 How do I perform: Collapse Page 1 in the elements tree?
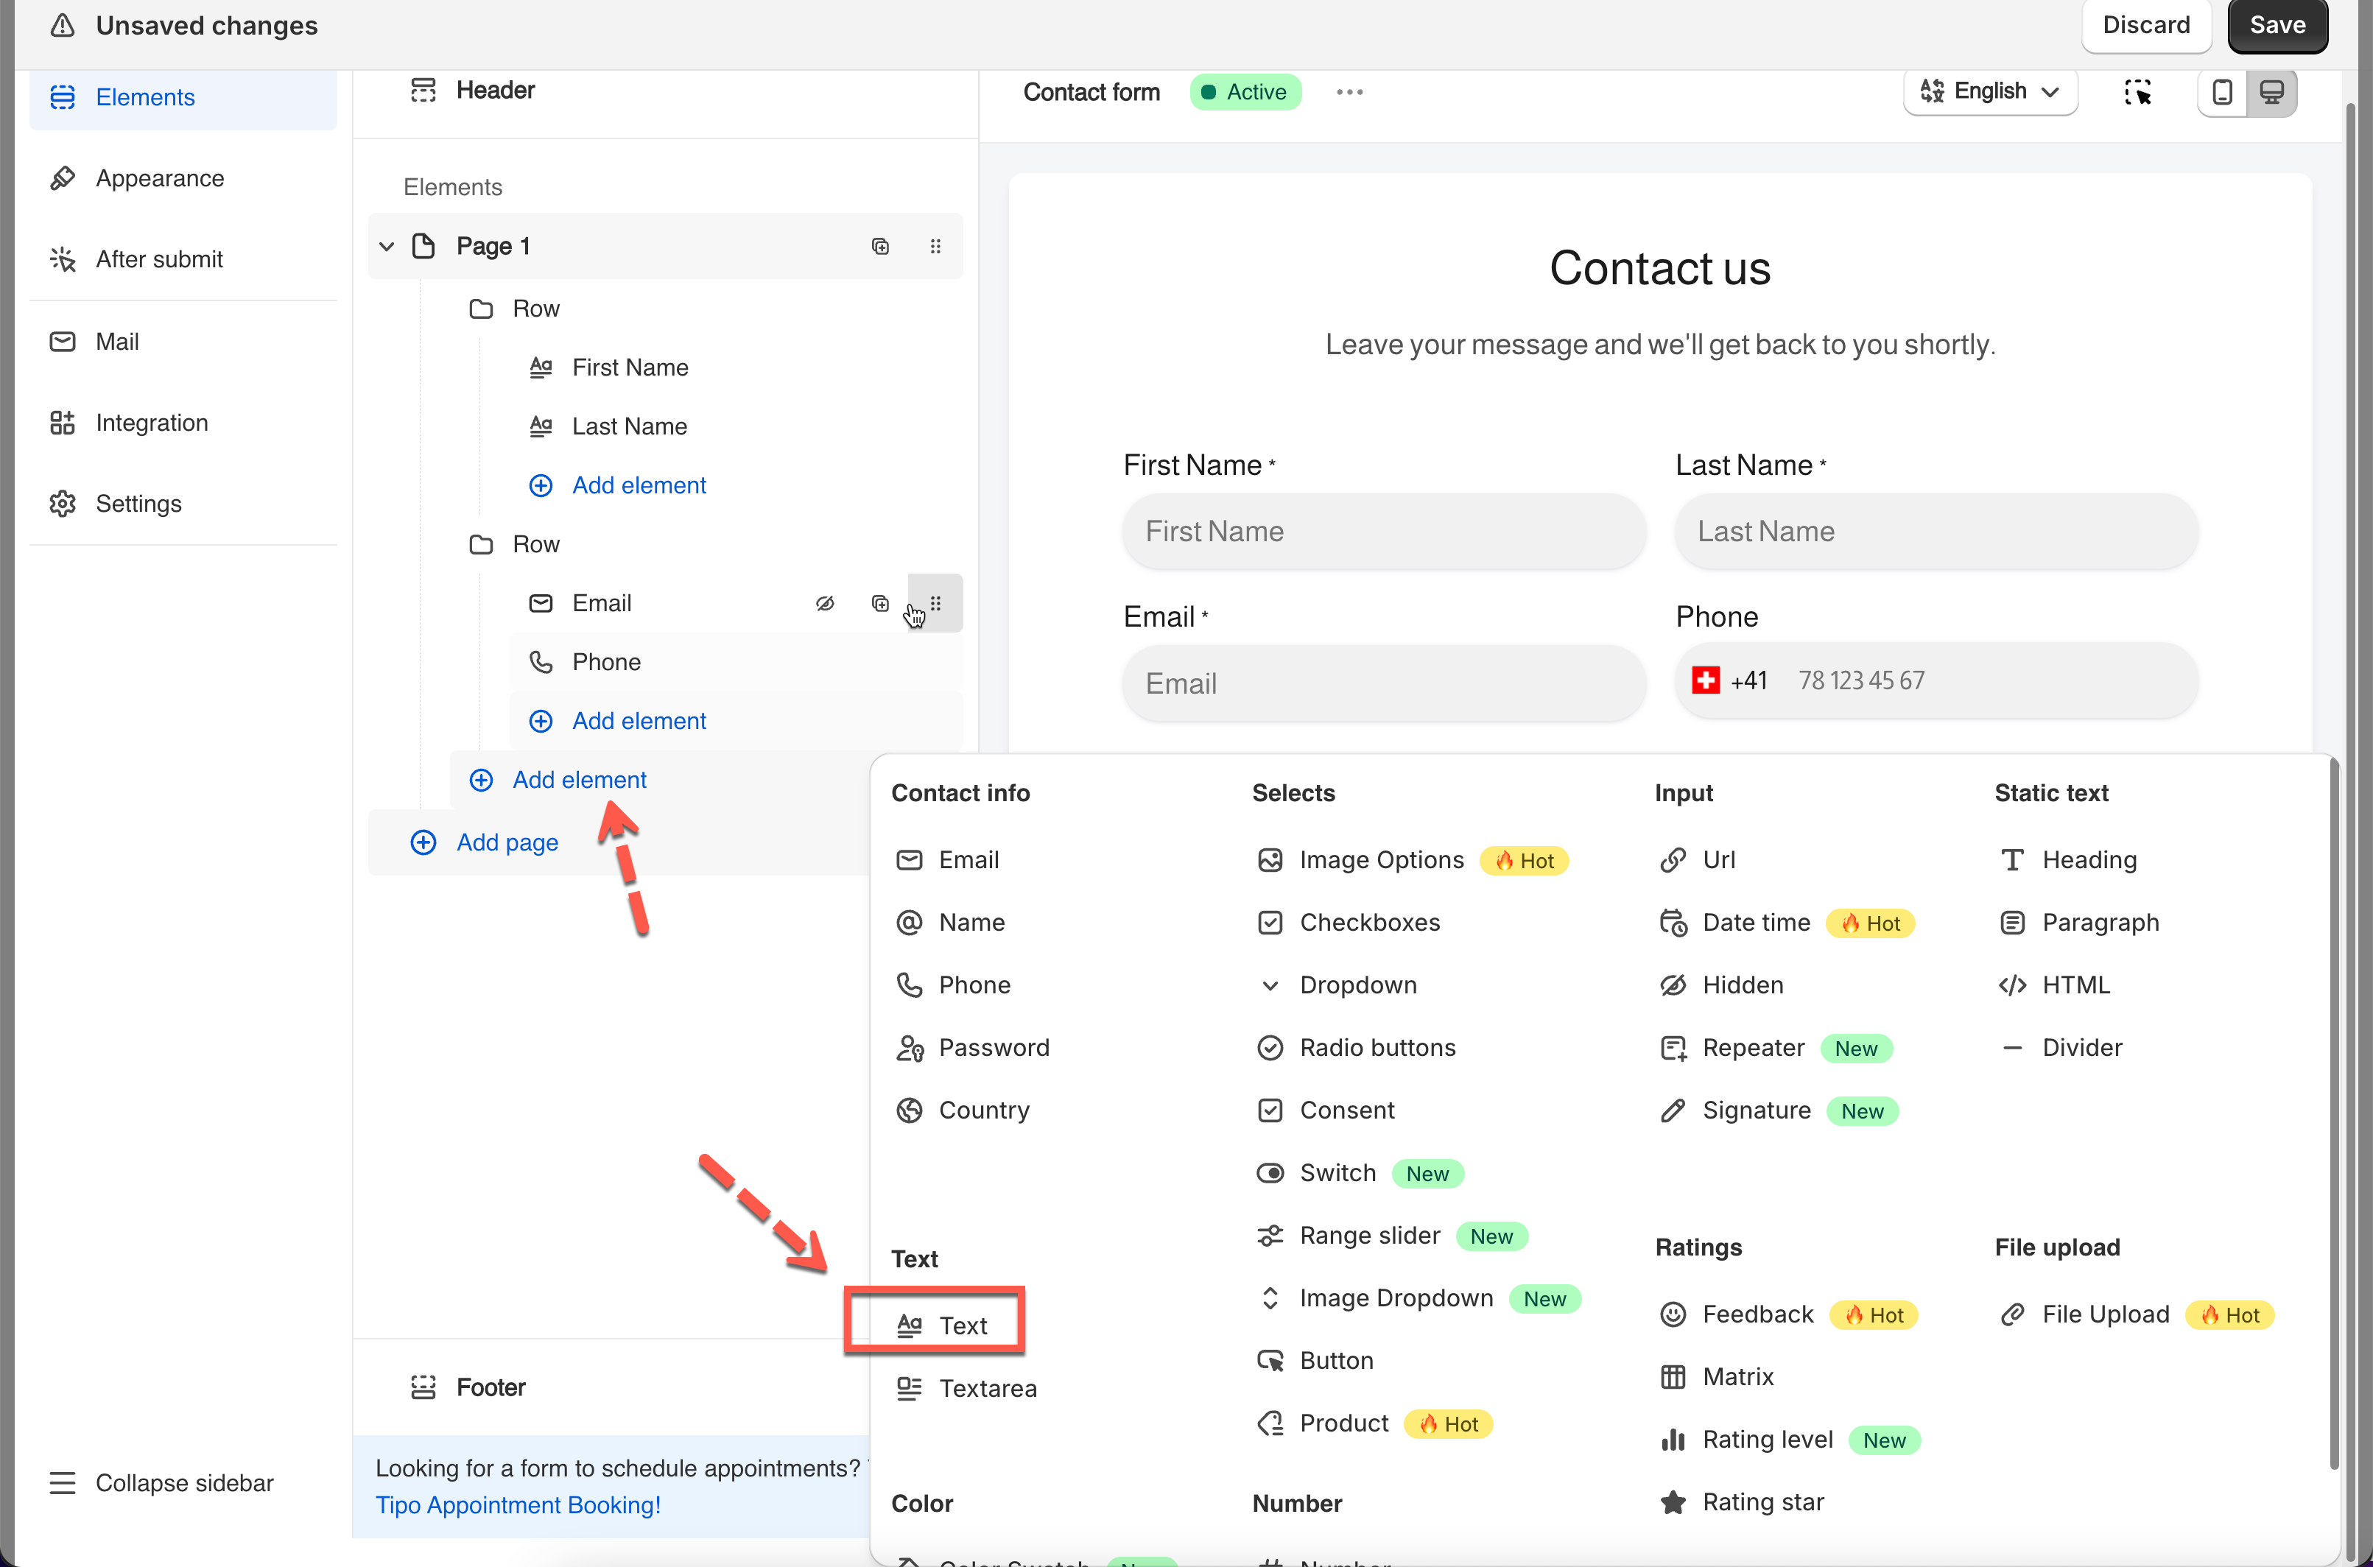coord(387,246)
